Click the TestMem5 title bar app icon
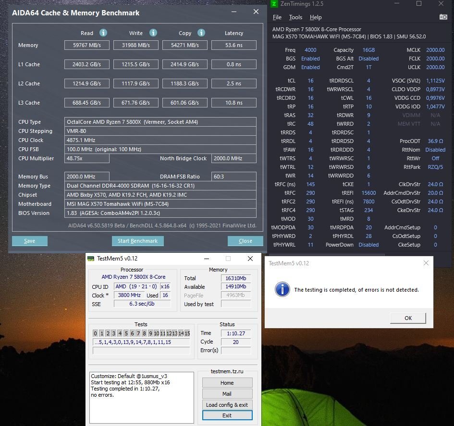The image size is (454, 426). click(x=91, y=259)
